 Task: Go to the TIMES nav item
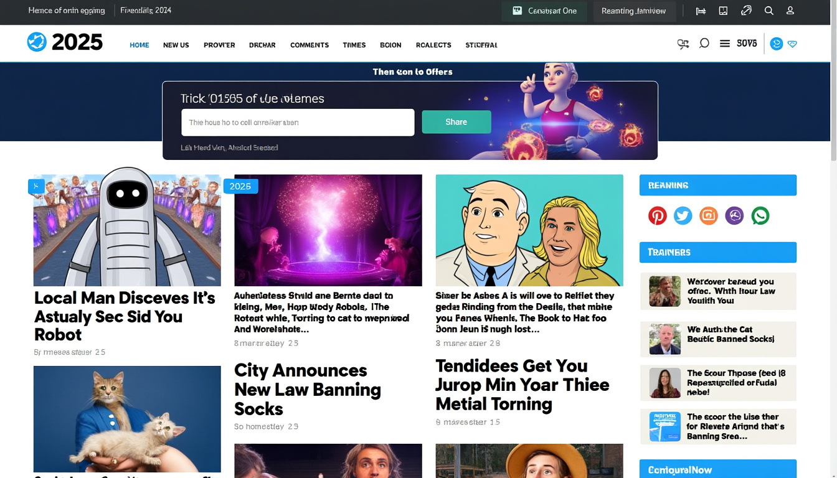(354, 45)
